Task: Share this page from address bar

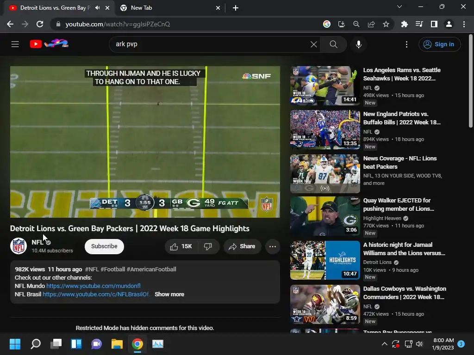Action: tap(371, 24)
